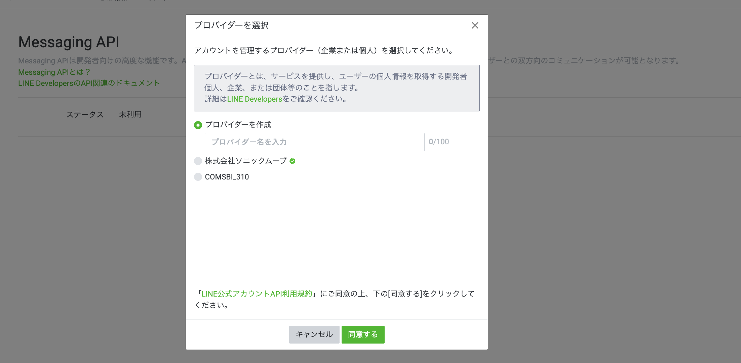The image size is (741, 363).
Task: Open the Messaging APIとは？ link
Action: click(54, 72)
